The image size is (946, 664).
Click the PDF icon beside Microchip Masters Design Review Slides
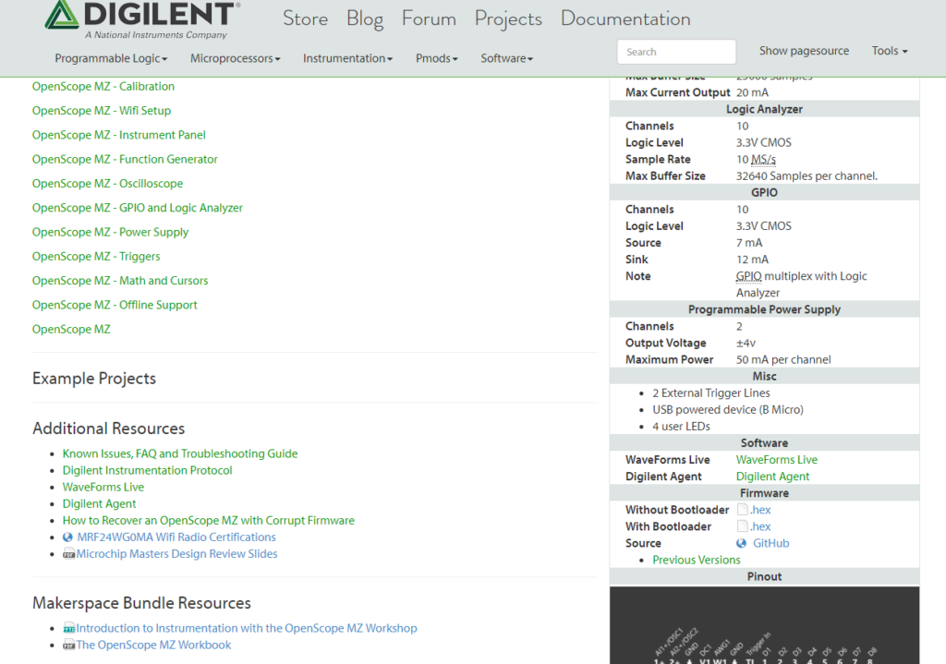pyautogui.click(x=68, y=553)
